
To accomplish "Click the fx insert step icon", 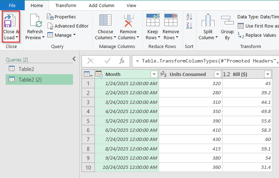I will click(x=122, y=61).
